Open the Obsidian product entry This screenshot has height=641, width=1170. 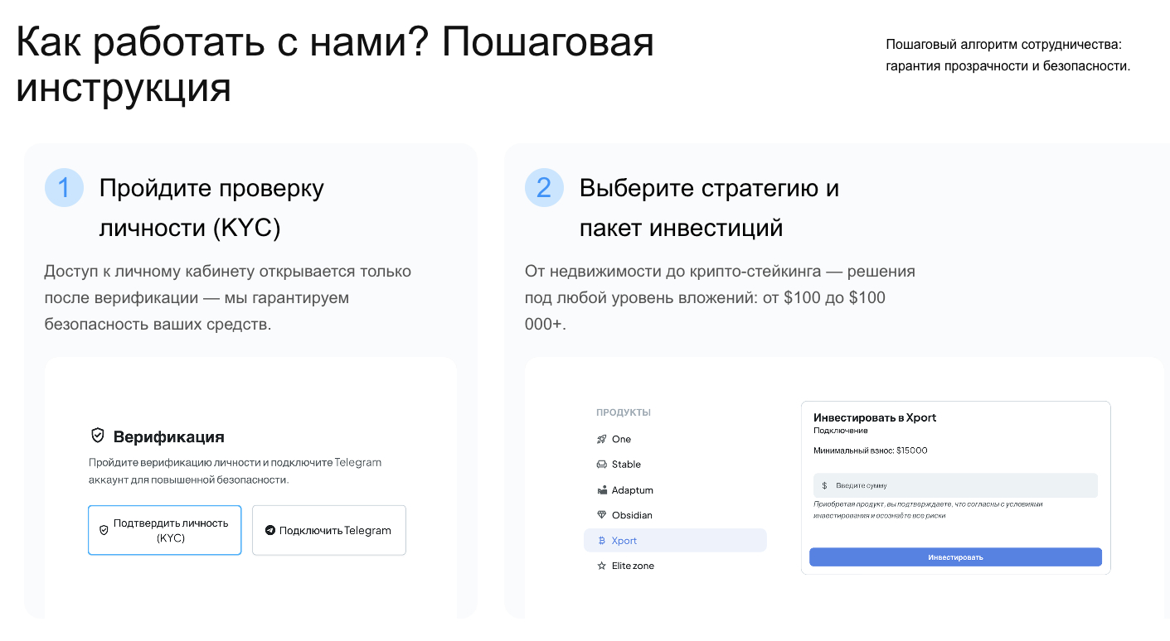click(x=632, y=515)
